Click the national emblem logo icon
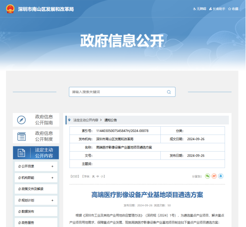 click(x=10, y=9)
